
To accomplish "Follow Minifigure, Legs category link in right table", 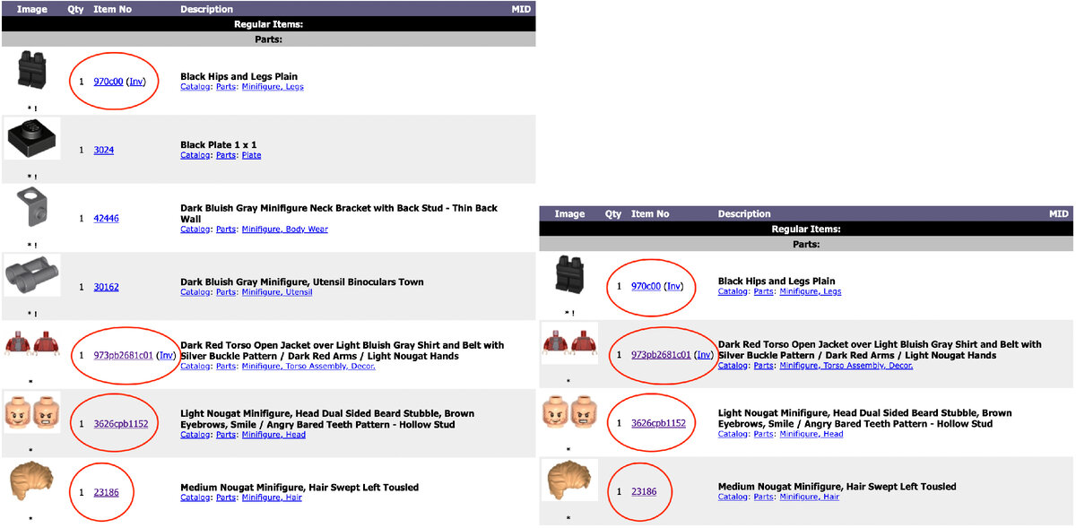I will coord(811,291).
